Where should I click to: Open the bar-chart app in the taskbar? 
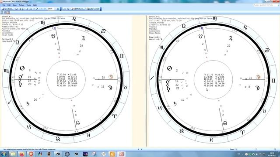(x=40, y=154)
